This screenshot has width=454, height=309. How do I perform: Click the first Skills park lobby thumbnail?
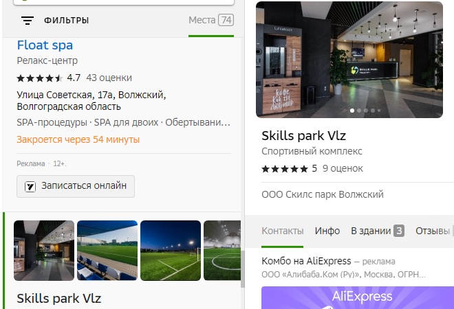click(x=44, y=250)
